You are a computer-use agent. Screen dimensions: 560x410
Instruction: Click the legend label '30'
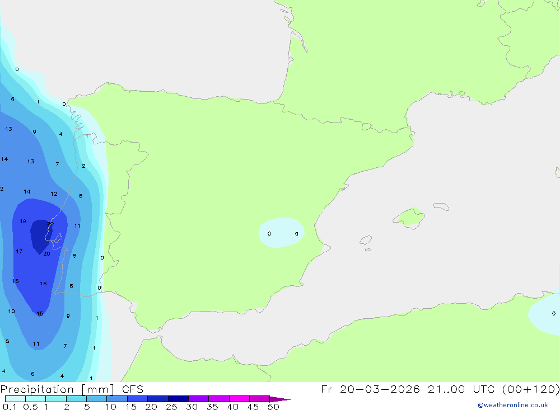pyautogui.click(x=192, y=407)
